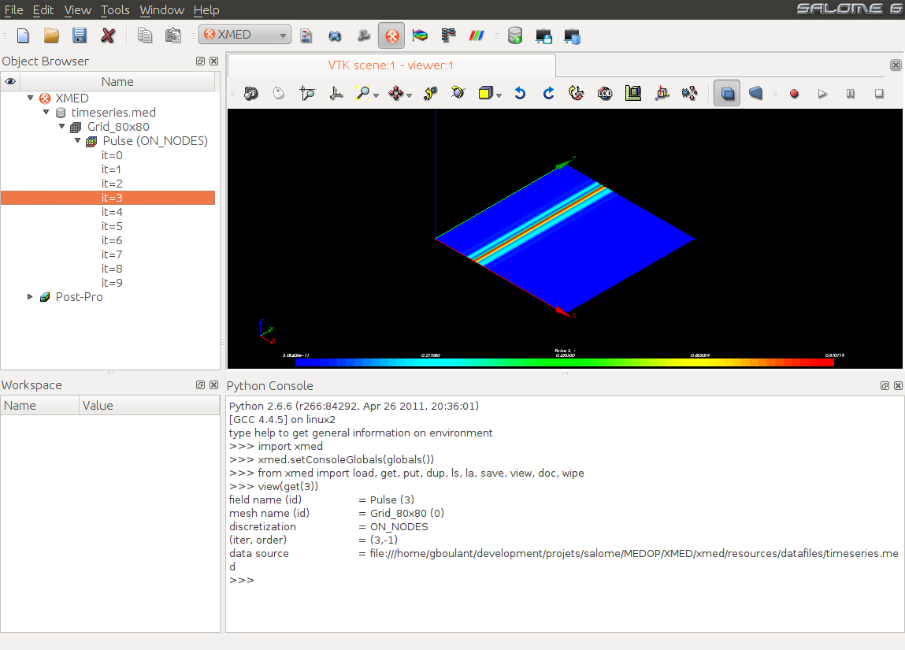
Task: Undock the Workspace panel
Action: pos(200,385)
